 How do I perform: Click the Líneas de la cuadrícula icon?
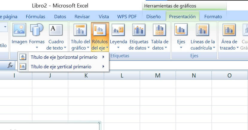(x=203, y=30)
